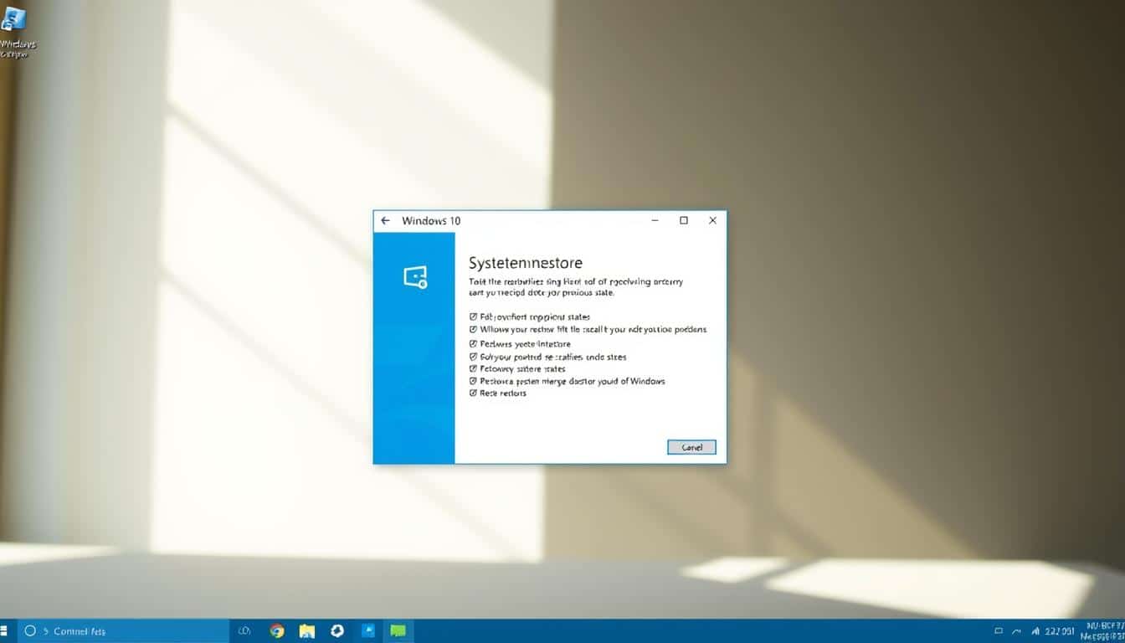Click the gray icon left of Chrome

244,631
